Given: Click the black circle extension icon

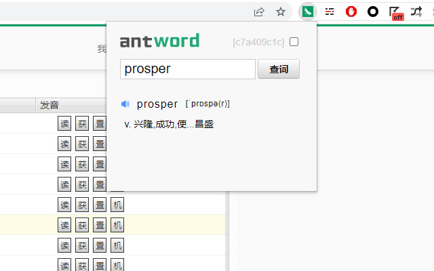Looking at the screenshot, I should [x=373, y=12].
